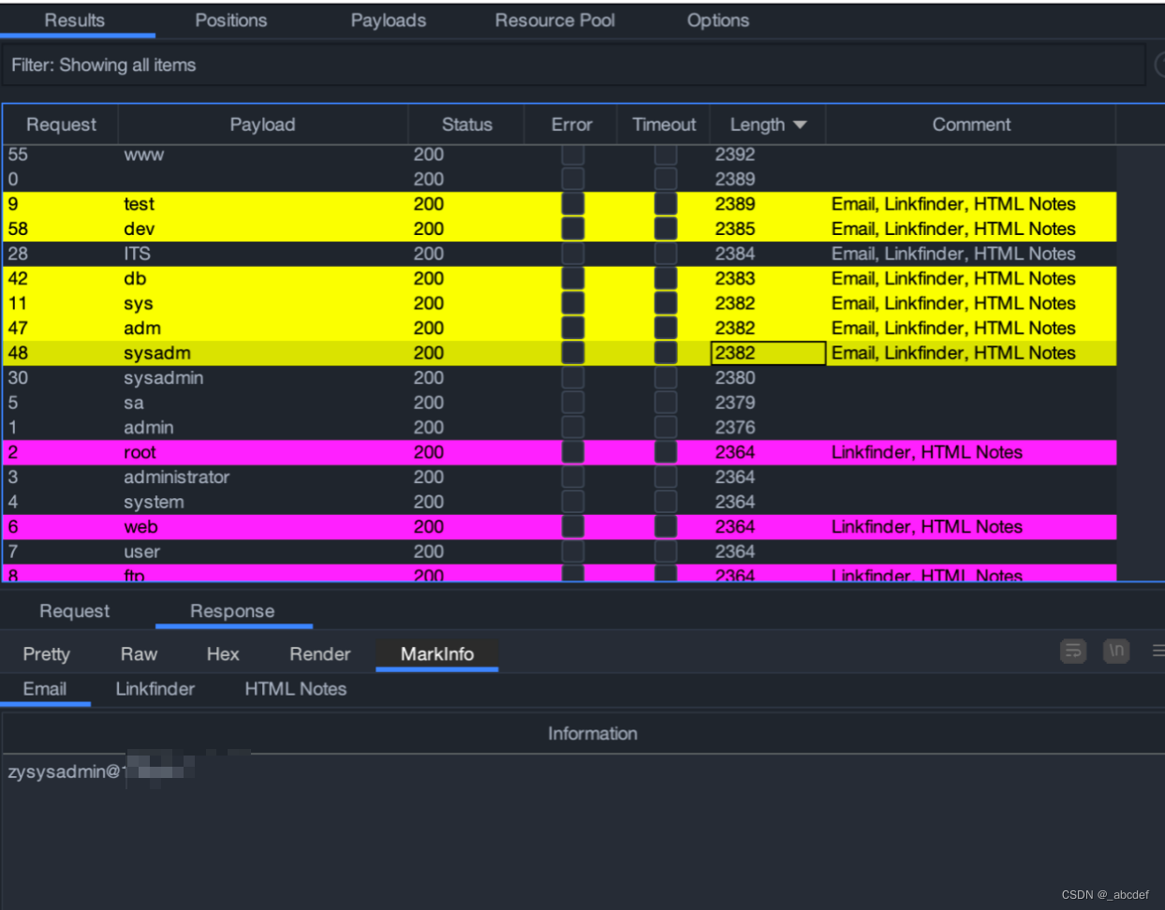Viewport: 1165px width, 910px height.
Task: Toggle the Timeout checkbox in test row
Action: click(666, 204)
